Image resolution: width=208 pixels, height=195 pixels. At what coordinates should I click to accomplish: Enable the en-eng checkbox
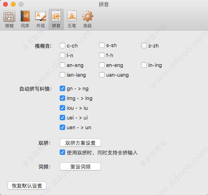coord(102,65)
